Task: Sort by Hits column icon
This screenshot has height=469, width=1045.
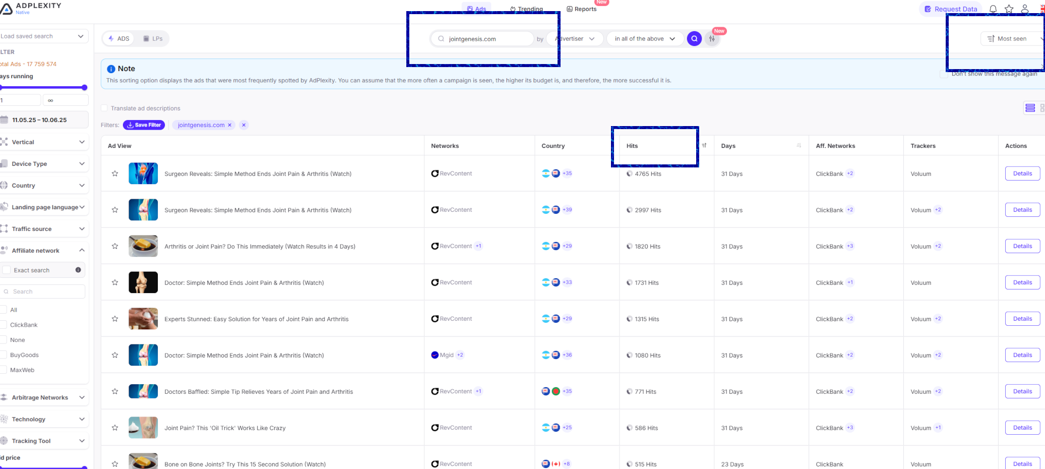Action: (x=704, y=145)
